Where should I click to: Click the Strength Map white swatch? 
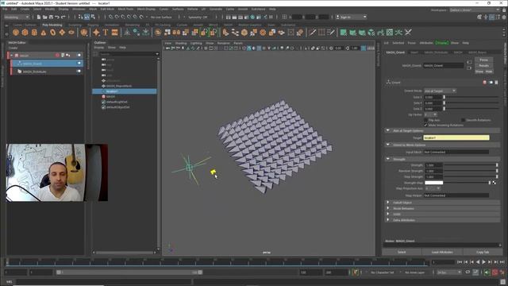433,183
